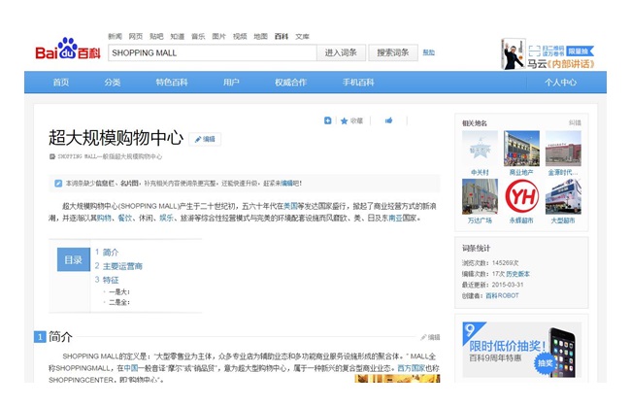631x407 pixels.
Task: Click the edit notice icon in the info banner
Action: (58, 184)
